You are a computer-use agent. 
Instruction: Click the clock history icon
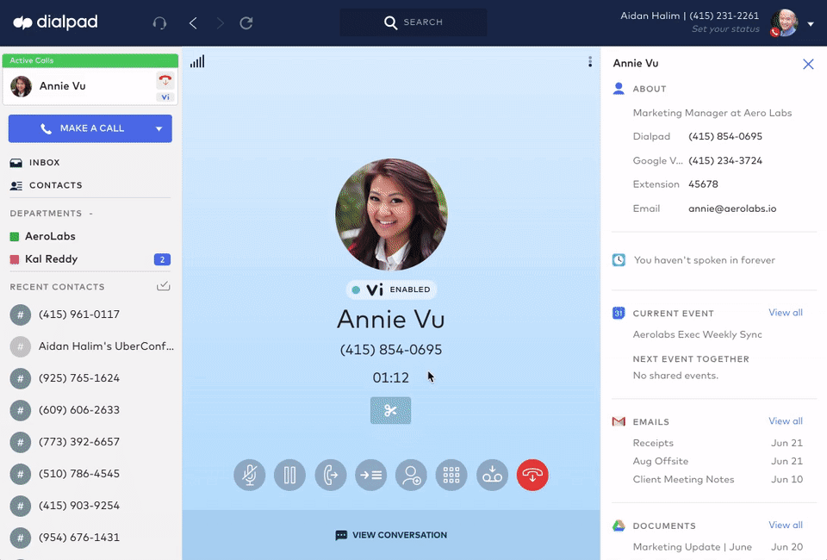[x=619, y=260]
